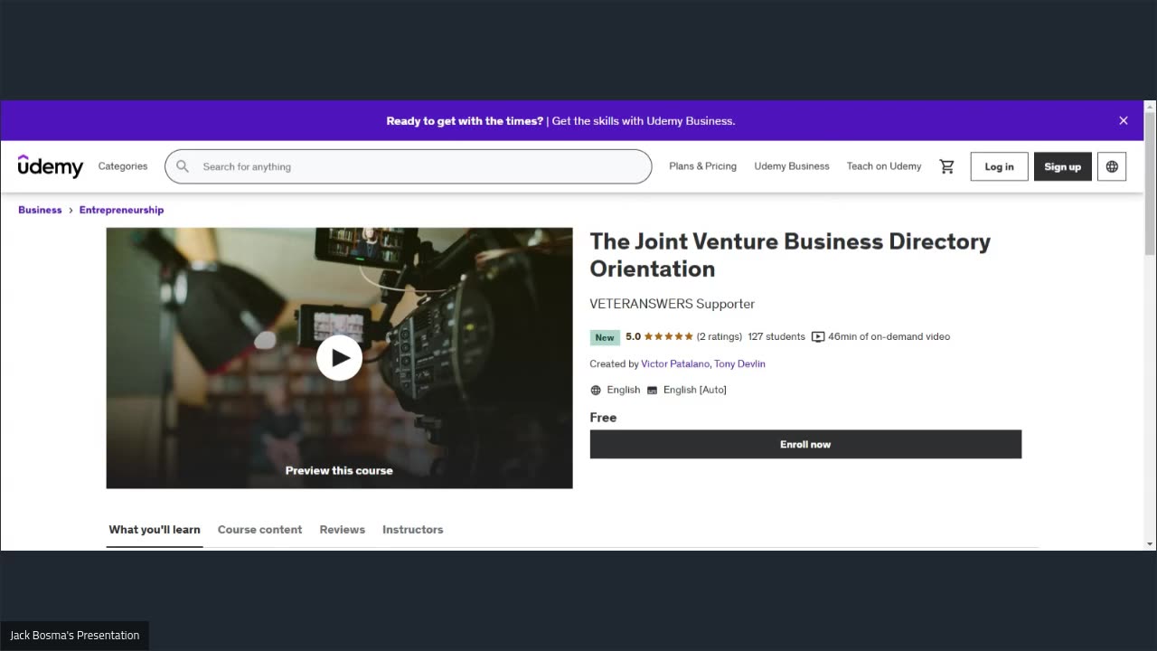Click the globe icon beside English

tap(596, 390)
